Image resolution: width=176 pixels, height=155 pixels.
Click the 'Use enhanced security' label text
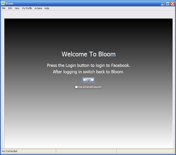click(90, 87)
